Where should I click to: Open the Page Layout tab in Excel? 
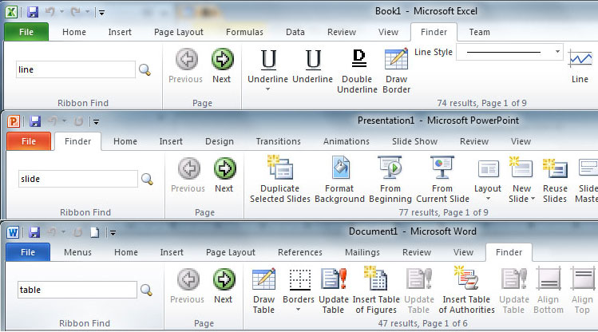click(x=179, y=32)
